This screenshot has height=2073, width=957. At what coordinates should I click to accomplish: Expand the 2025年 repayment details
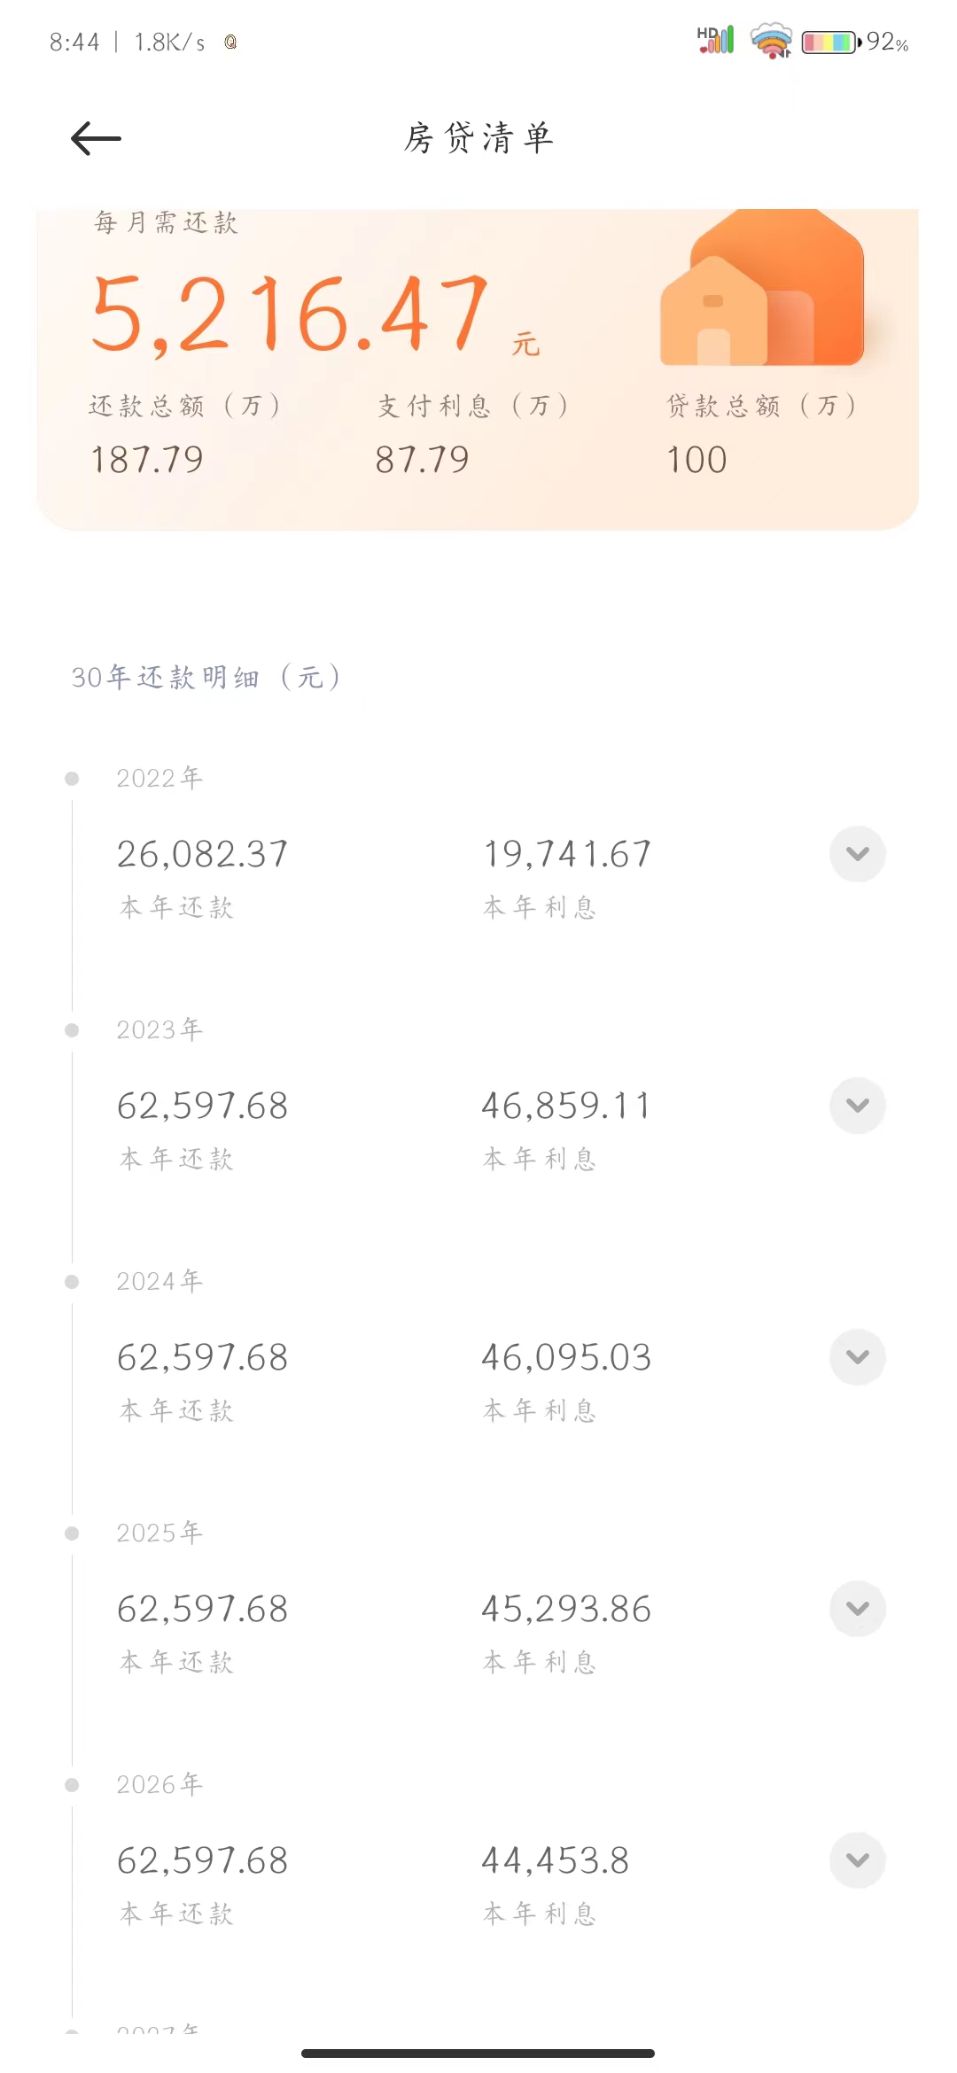click(857, 1609)
